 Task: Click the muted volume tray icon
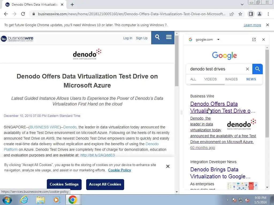[247, 200]
